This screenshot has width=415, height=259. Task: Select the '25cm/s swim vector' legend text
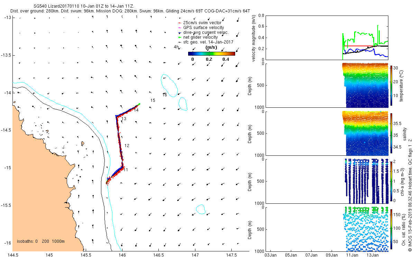(202, 23)
